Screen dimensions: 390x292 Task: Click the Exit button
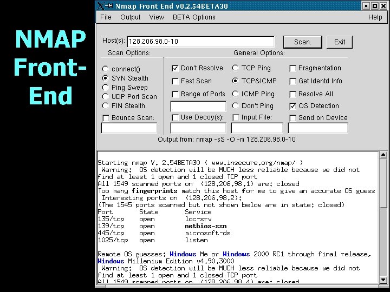pyautogui.click(x=340, y=42)
